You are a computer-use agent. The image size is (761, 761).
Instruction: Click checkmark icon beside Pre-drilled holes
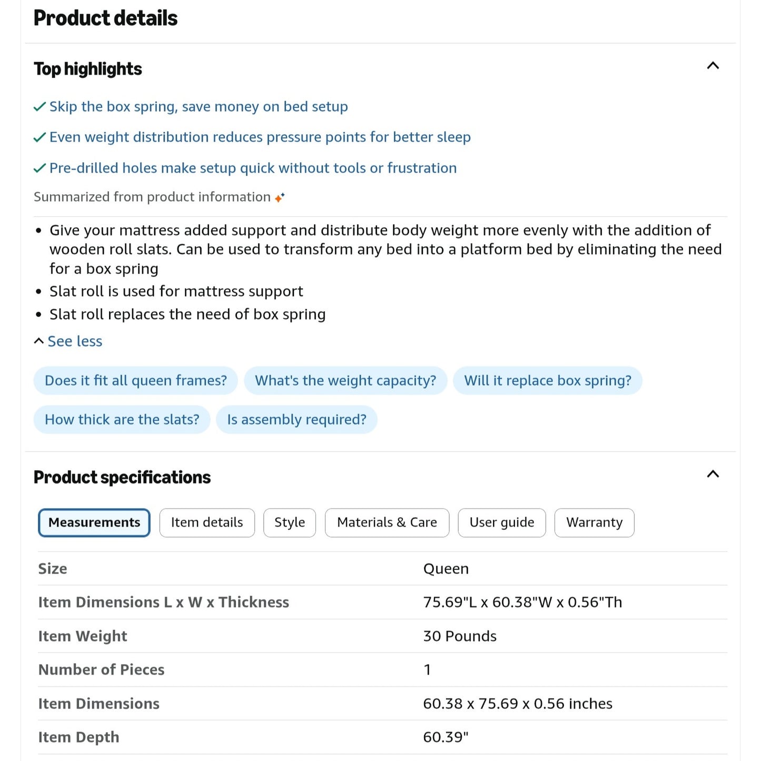[x=39, y=169]
